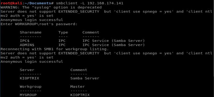Click the IP address 192.168.174.141
Image resolution: width=214 pixels, height=97 pixels.
pos(105,3)
